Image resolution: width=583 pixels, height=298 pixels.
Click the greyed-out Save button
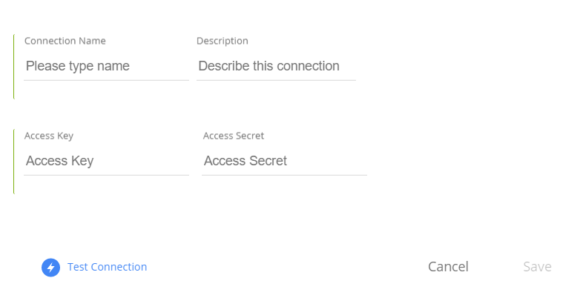[x=537, y=267]
